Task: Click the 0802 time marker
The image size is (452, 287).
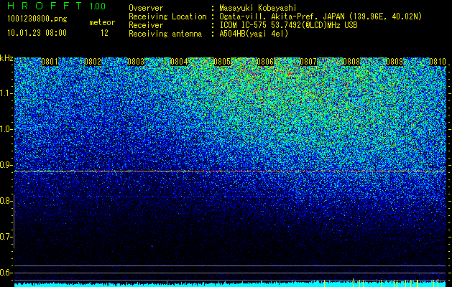Action: pyautogui.click(x=93, y=62)
